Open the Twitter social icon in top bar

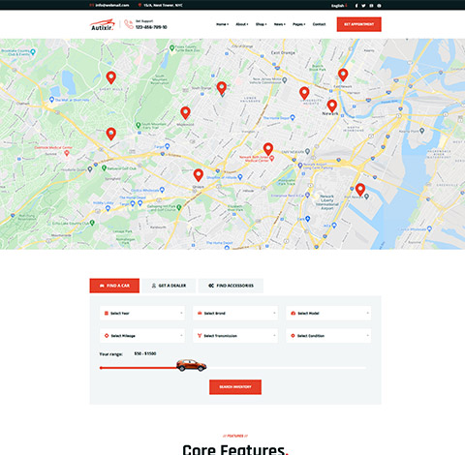click(x=363, y=6)
